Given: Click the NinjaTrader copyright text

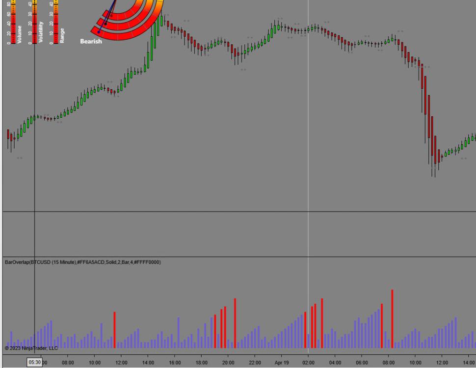Looking at the screenshot, I should [x=31, y=348].
